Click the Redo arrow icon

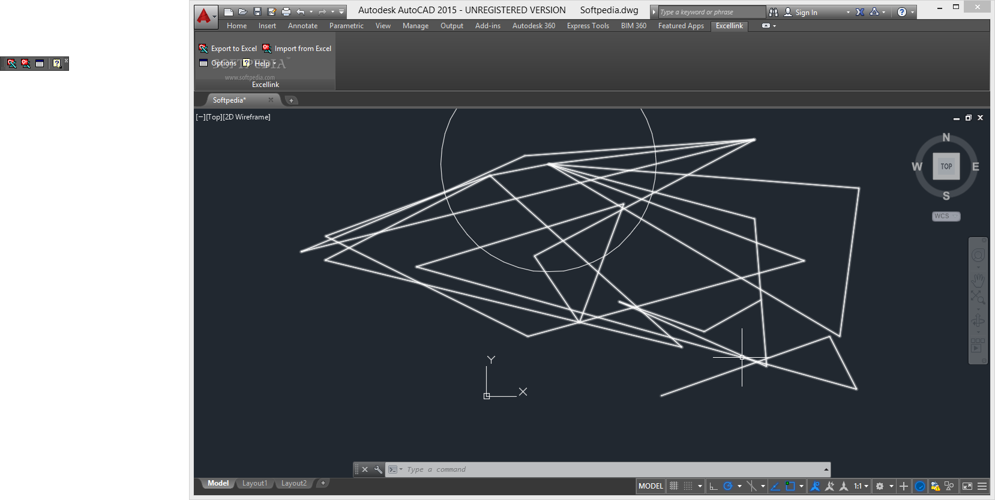322,11
